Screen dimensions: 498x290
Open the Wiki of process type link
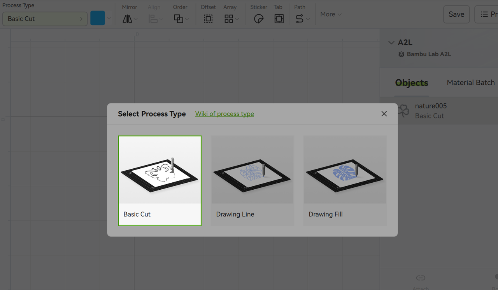point(224,114)
